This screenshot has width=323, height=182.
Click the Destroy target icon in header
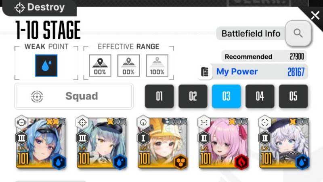(19, 8)
